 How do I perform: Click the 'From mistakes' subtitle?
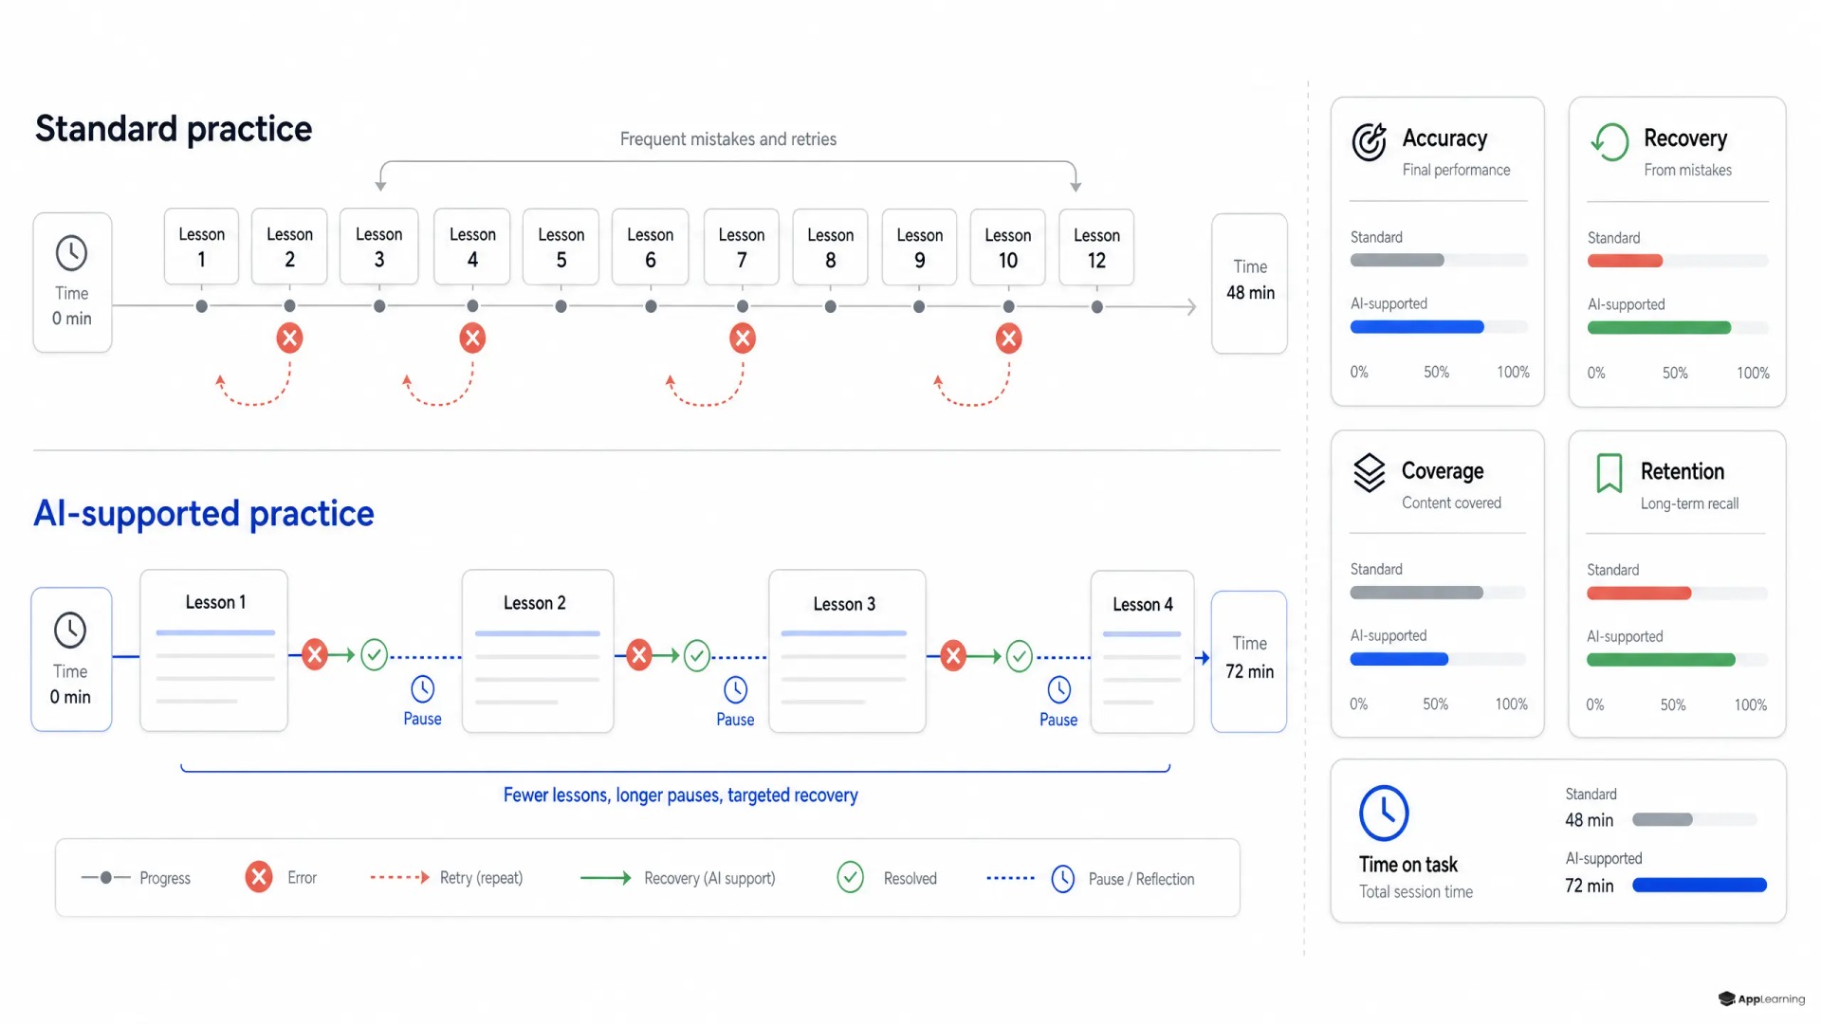coord(1687,170)
